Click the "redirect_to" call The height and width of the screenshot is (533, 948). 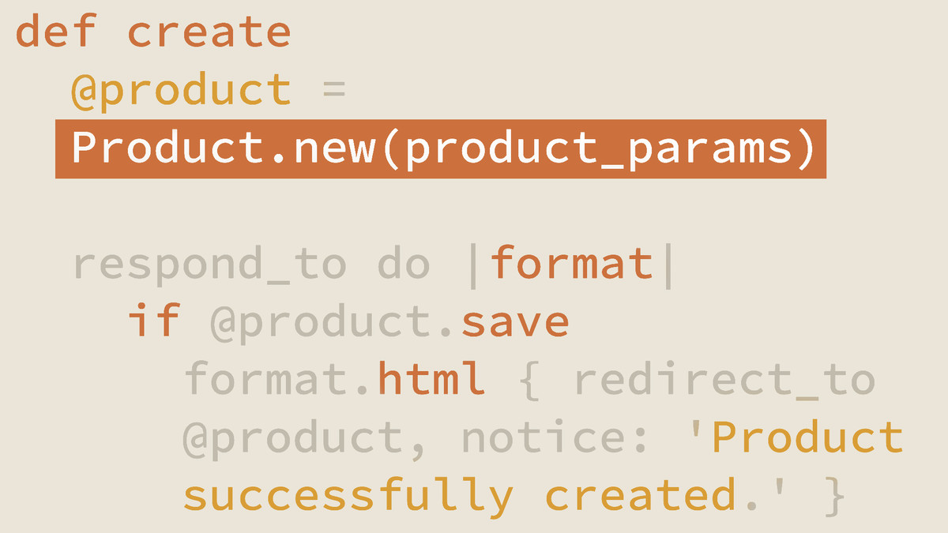pos(724,380)
